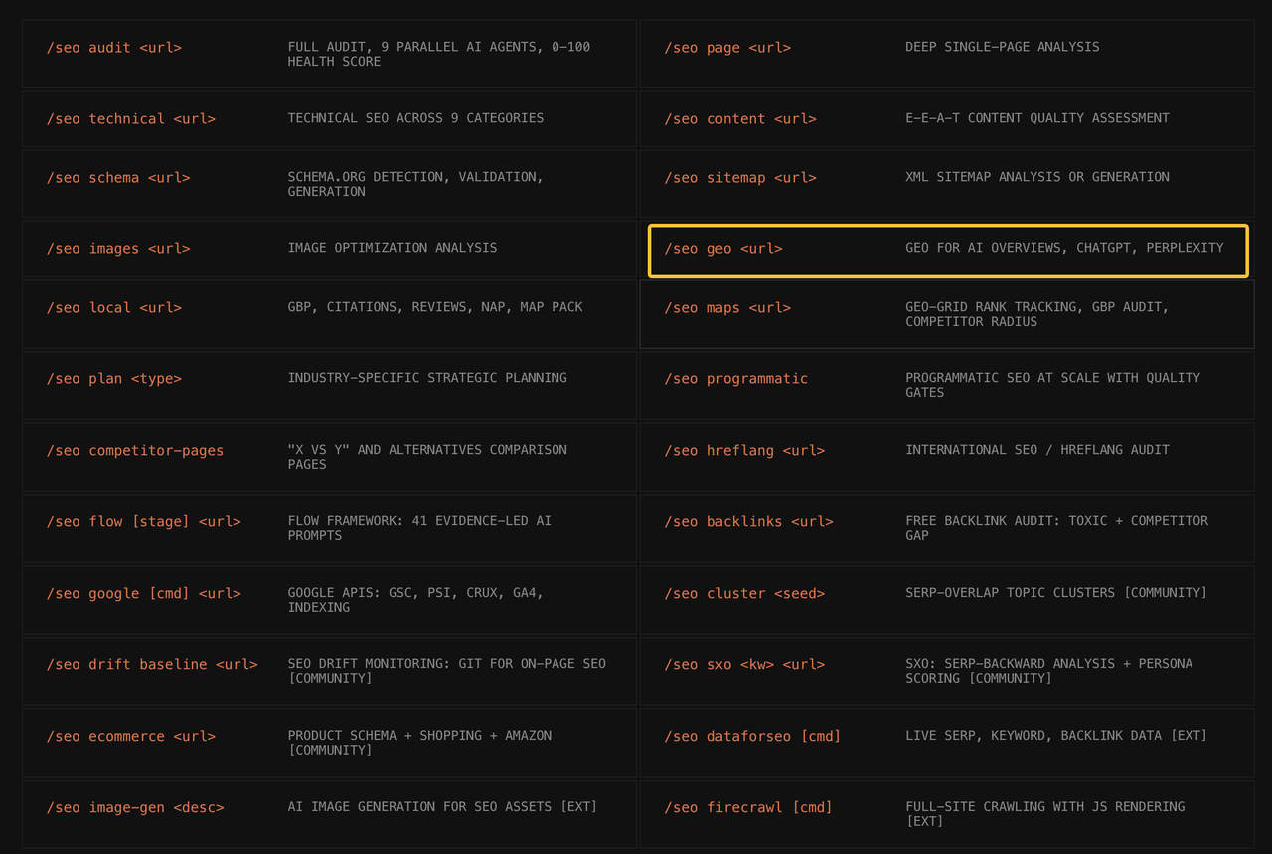
Task: Click "XML sitemap analysis or generation" text
Action: coord(1037,177)
